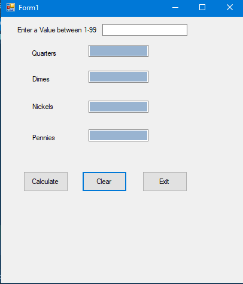243x284 pixels.
Task: Select the Quarters output box
Action: pyautogui.click(x=119, y=51)
